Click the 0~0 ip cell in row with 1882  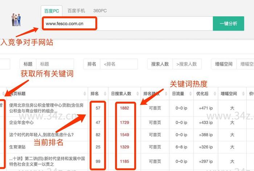pyautogui.click(x=181, y=108)
